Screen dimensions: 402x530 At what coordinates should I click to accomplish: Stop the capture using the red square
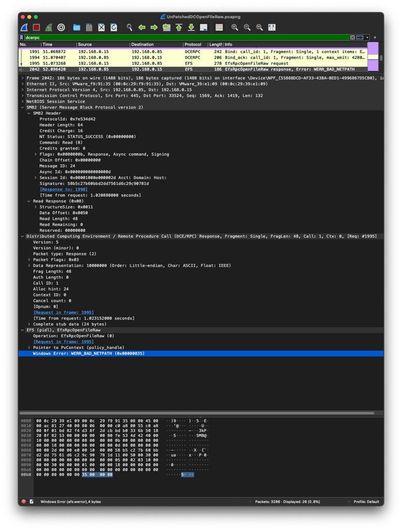[36, 27]
